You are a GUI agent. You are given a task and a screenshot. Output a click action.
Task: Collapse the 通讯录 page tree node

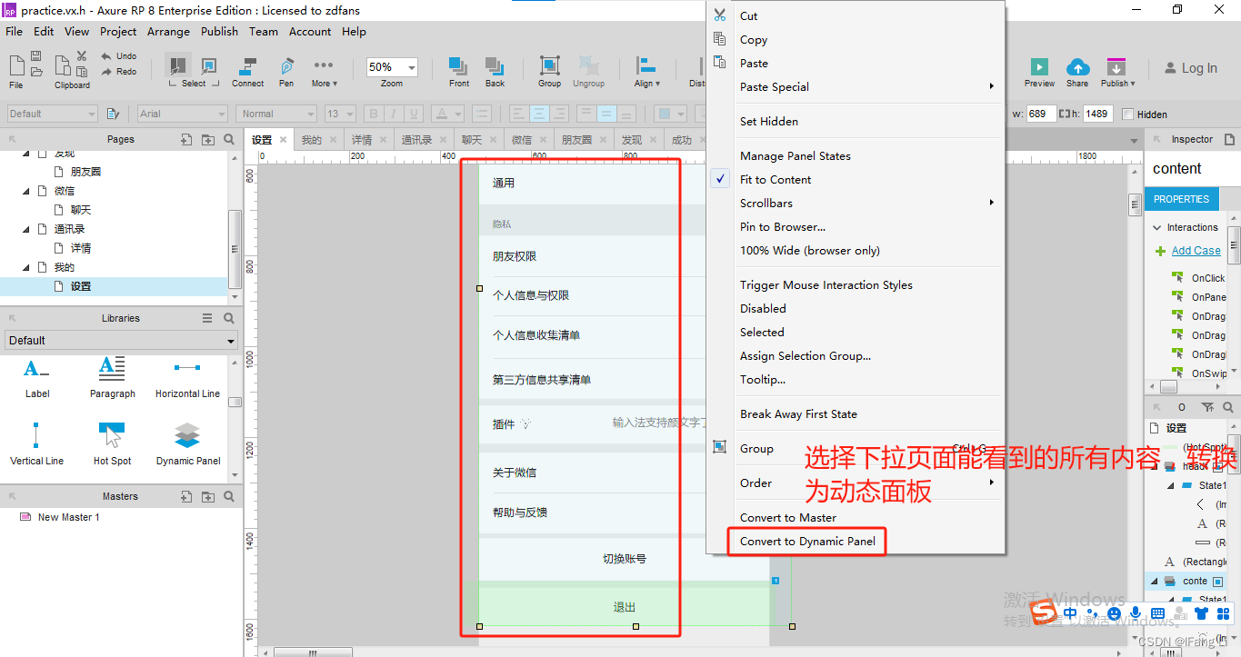[x=26, y=229]
